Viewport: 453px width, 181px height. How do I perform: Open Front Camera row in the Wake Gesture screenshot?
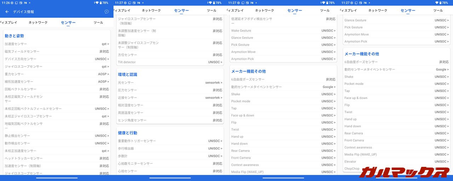coord(283,158)
